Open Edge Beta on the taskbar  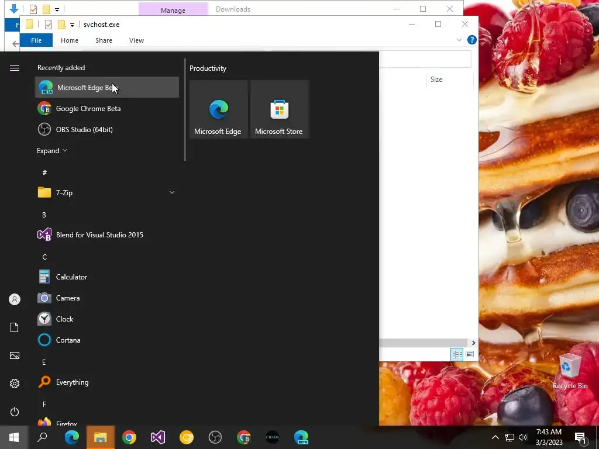(x=301, y=437)
